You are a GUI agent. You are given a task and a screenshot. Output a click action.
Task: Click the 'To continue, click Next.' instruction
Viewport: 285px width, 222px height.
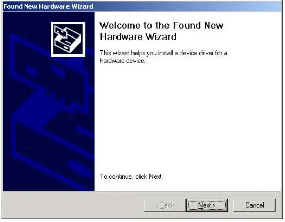point(131,176)
